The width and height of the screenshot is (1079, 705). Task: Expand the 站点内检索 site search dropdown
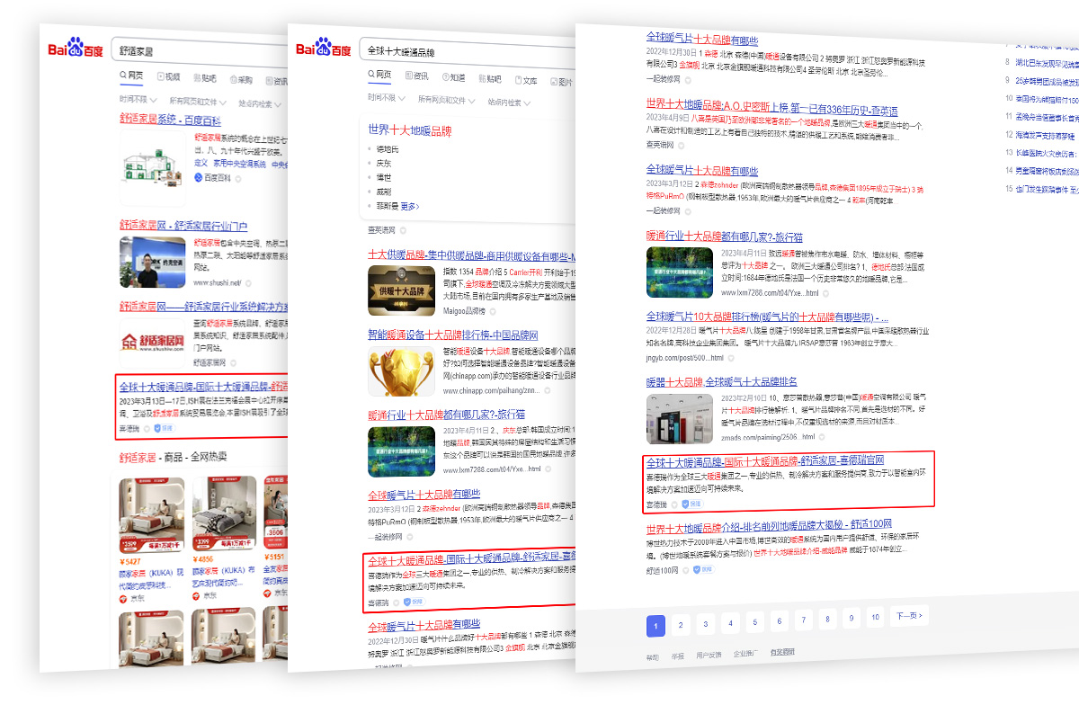pyautogui.click(x=509, y=103)
